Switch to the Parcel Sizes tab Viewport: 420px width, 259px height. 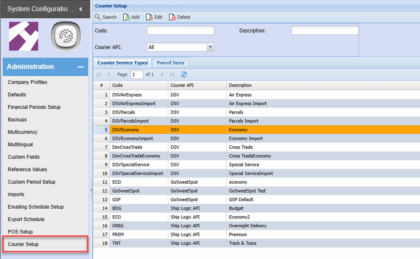[170, 63]
